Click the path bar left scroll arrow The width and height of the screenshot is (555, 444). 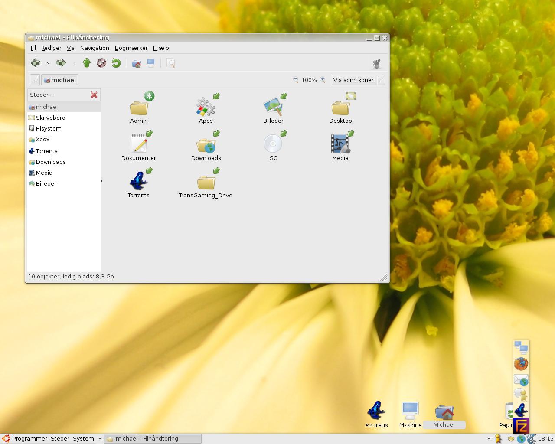point(35,80)
